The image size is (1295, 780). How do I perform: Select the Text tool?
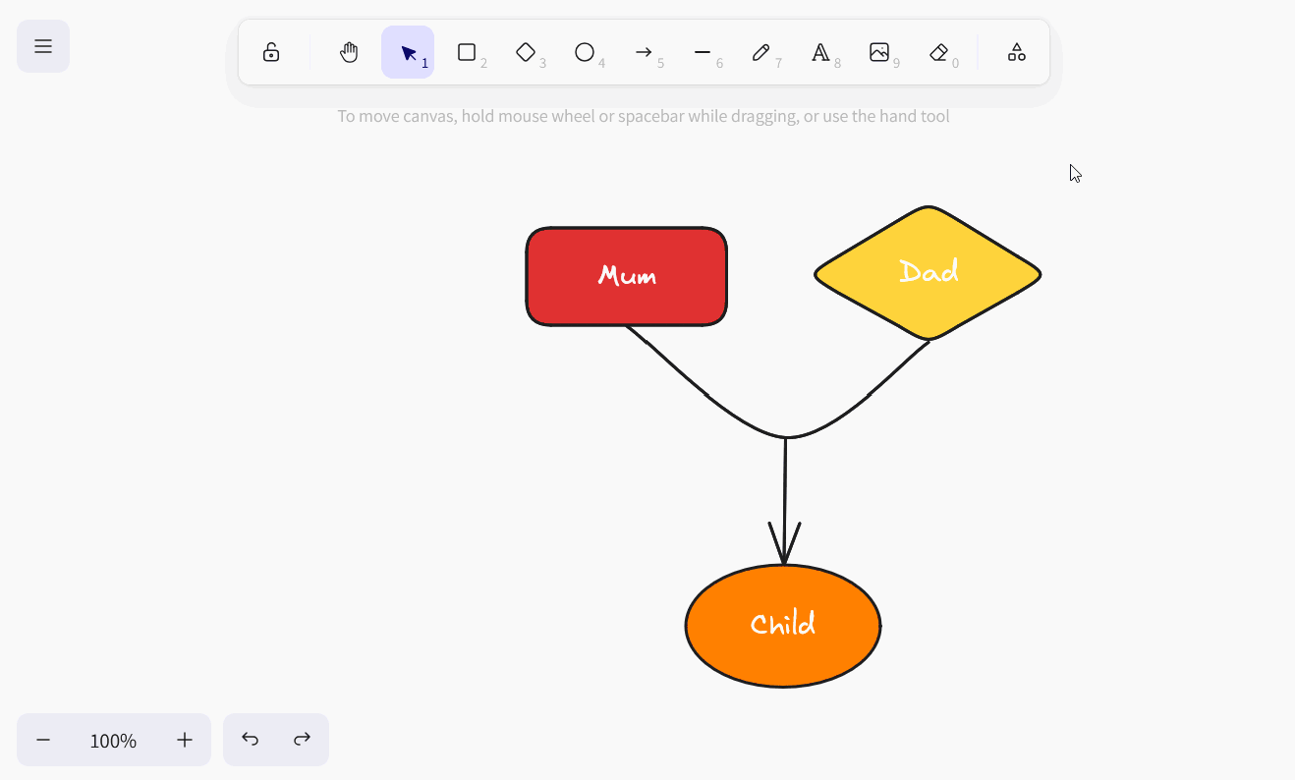coord(820,52)
